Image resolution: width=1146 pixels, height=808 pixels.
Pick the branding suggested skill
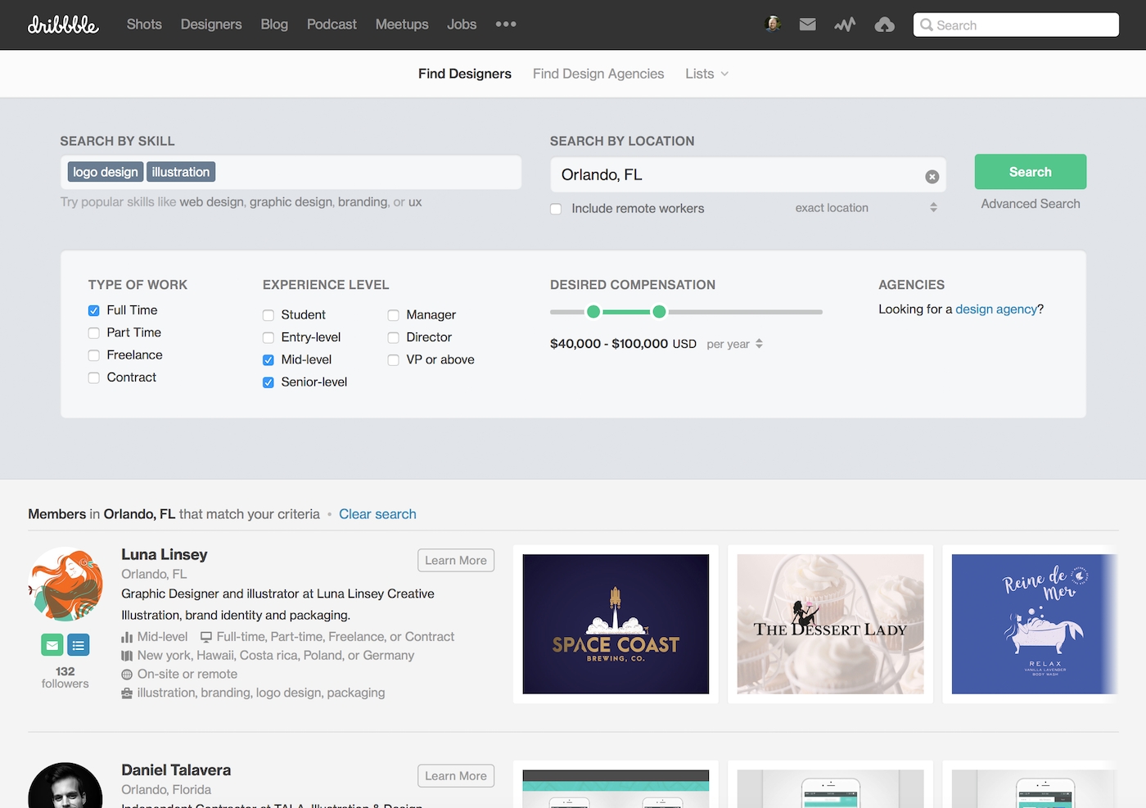(363, 202)
